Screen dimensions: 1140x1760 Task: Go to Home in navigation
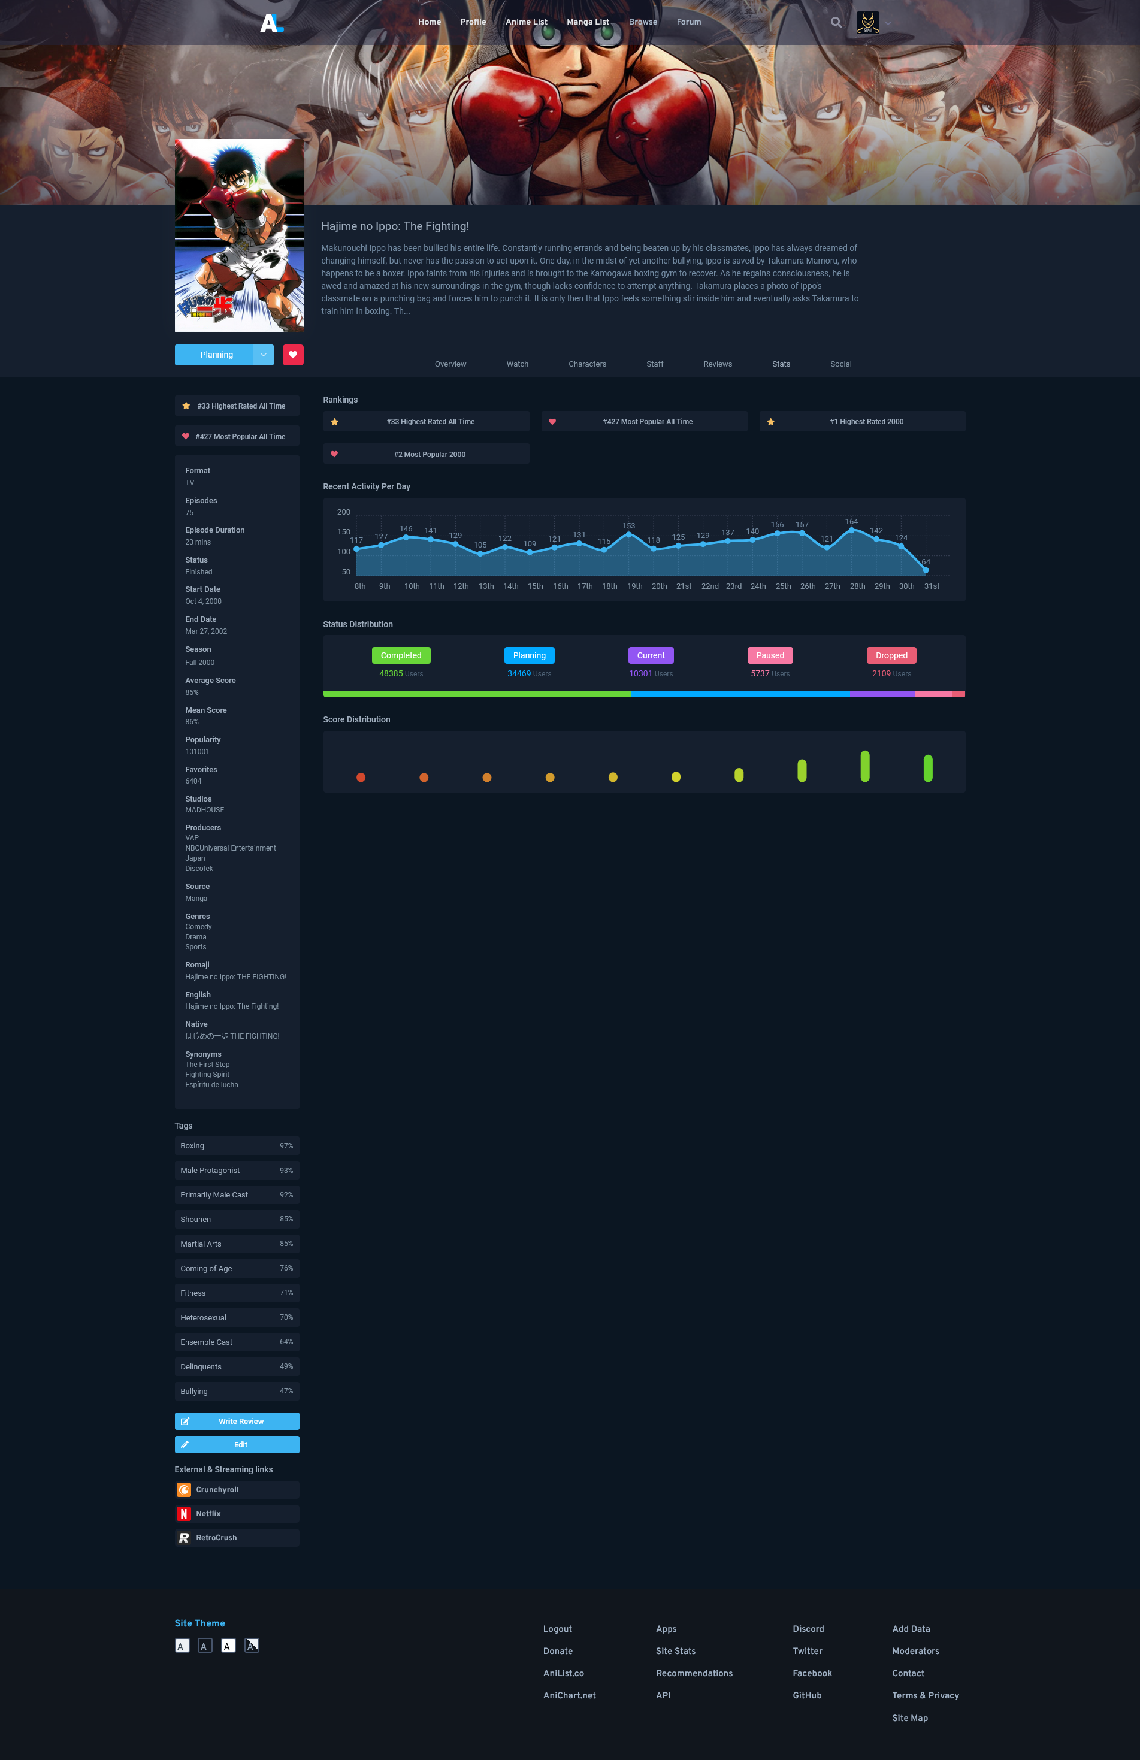click(x=430, y=22)
